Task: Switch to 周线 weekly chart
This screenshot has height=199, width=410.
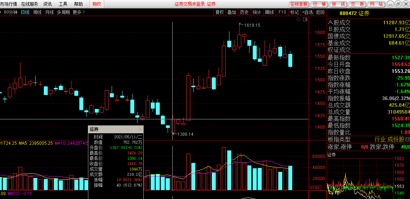Action: [x=37, y=12]
